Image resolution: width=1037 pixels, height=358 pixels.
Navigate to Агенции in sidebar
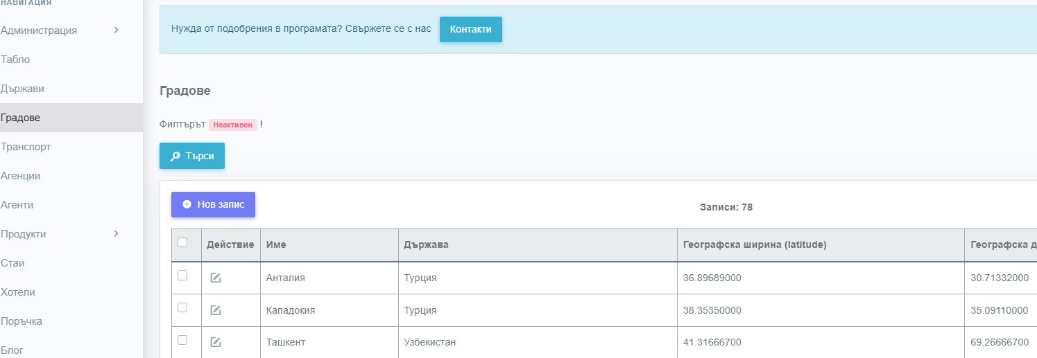coord(21,176)
